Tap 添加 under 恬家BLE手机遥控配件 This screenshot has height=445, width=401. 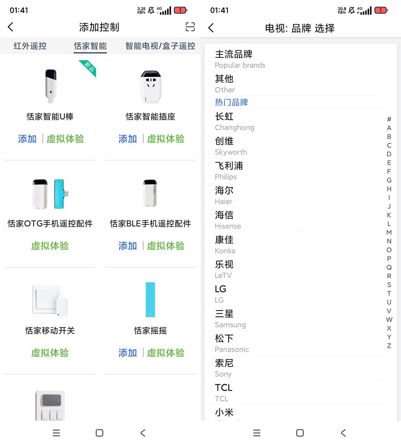(x=128, y=246)
